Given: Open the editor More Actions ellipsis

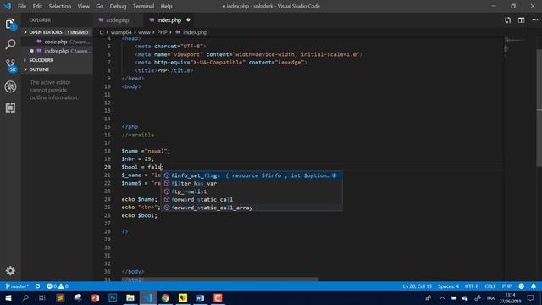Looking at the screenshot, I should click(x=534, y=20).
